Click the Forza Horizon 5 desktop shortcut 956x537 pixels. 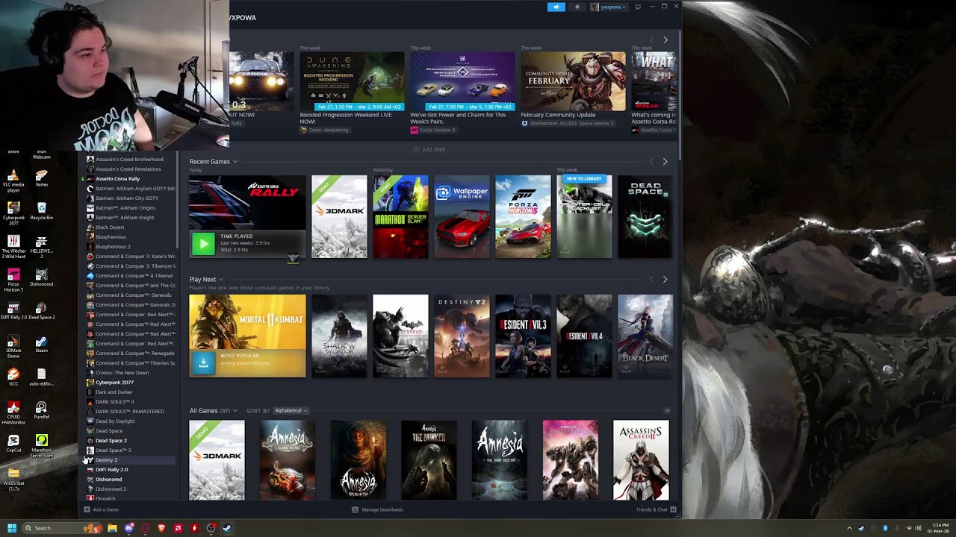(13, 279)
